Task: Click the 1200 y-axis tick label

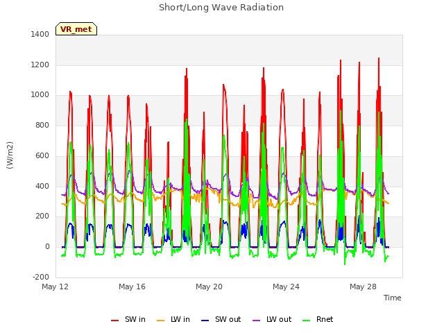Action: [40, 65]
